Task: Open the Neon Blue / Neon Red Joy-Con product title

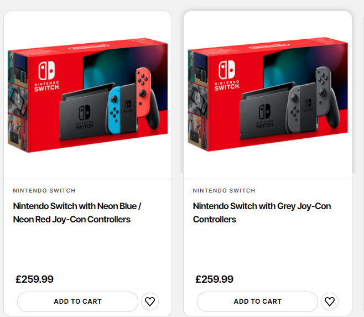Action: pos(77,212)
